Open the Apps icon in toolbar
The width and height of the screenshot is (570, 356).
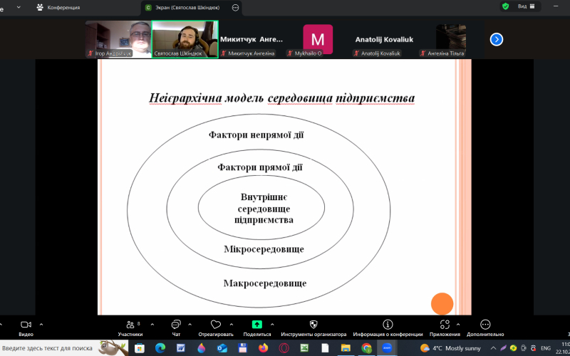click(445, 324)
